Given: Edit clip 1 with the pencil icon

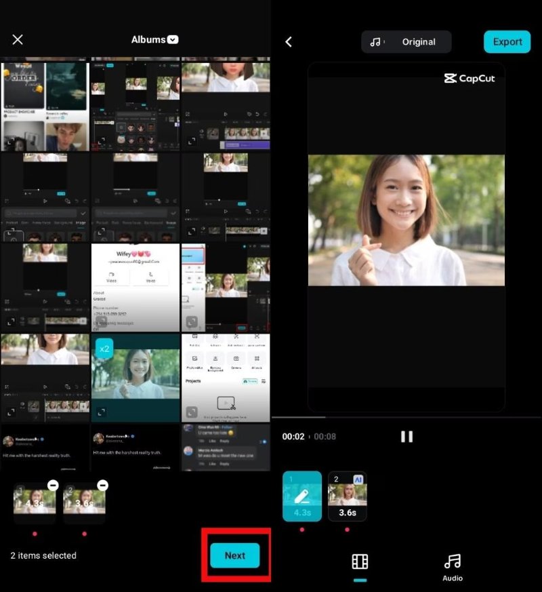Looking at the screenshot, I should pyautogui.click(x=301, y=496).
